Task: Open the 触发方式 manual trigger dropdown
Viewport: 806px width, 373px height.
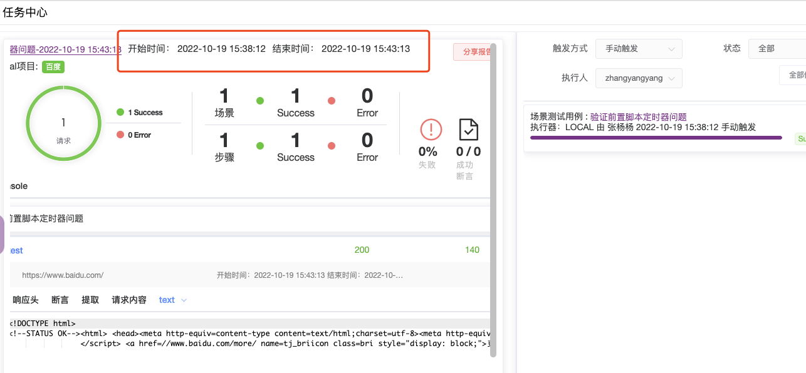Action: [x=638, y=49]
